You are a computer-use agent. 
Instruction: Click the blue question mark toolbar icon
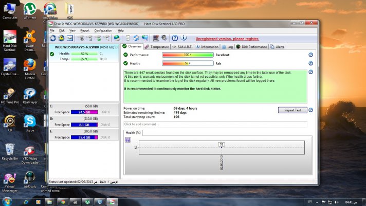[x=175, y=38]
